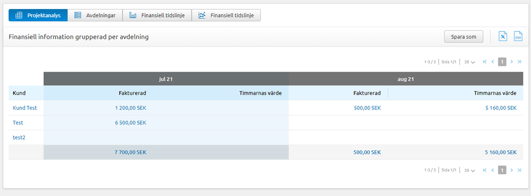531x196 pixels.
Task: Go to previous page in top pagination
Action: point(492,62)
